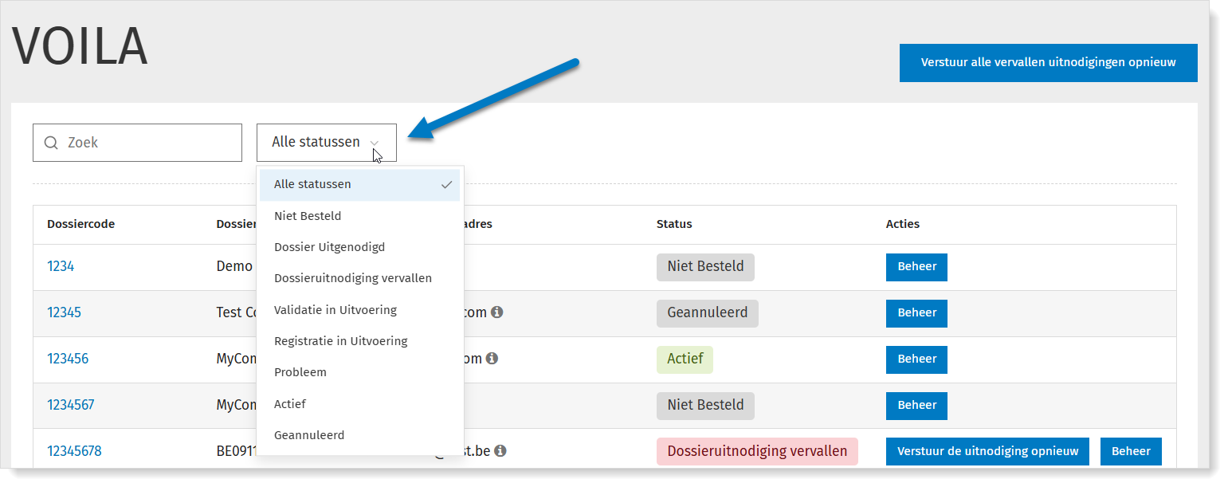Choose Niet Besteld from the status list
1228x487 pixels.
[359, 216]
